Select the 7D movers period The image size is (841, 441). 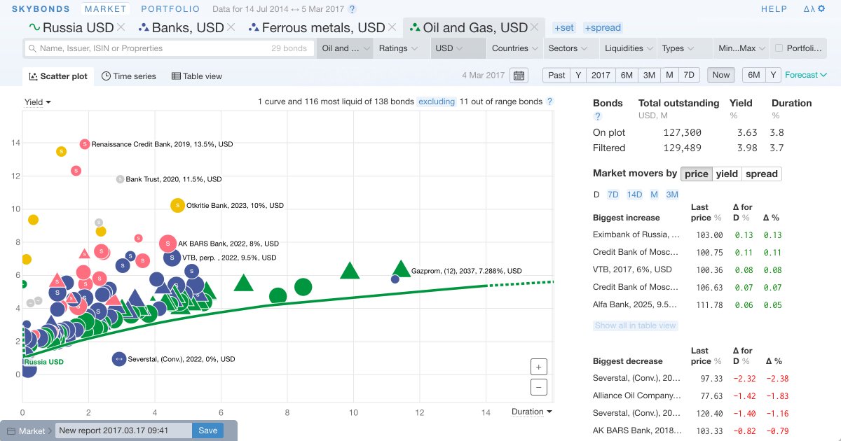(613, 195)
